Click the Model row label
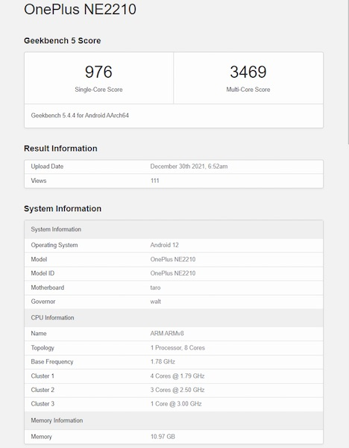Viewport: 349px width, 448px height. [x=39, y=259]
